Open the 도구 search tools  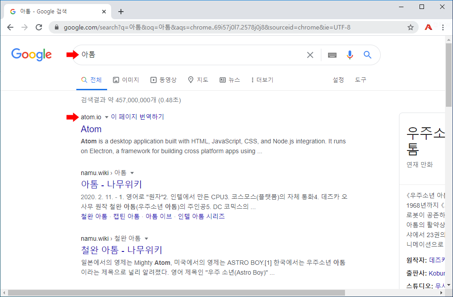click(x=361, y=80)
